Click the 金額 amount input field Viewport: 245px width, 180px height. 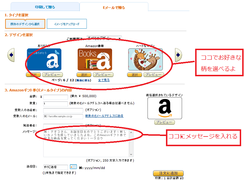(x=55, y=97)
